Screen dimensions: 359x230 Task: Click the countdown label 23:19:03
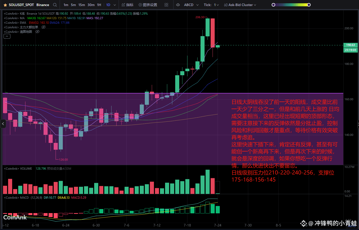coord(350,50)
